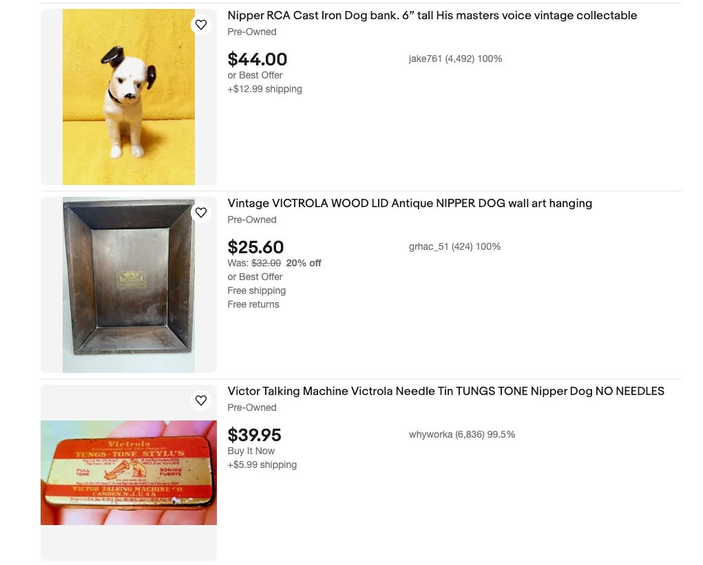
Task: Click the $39.95 price of the needle tin
Action: click(254, 435)
